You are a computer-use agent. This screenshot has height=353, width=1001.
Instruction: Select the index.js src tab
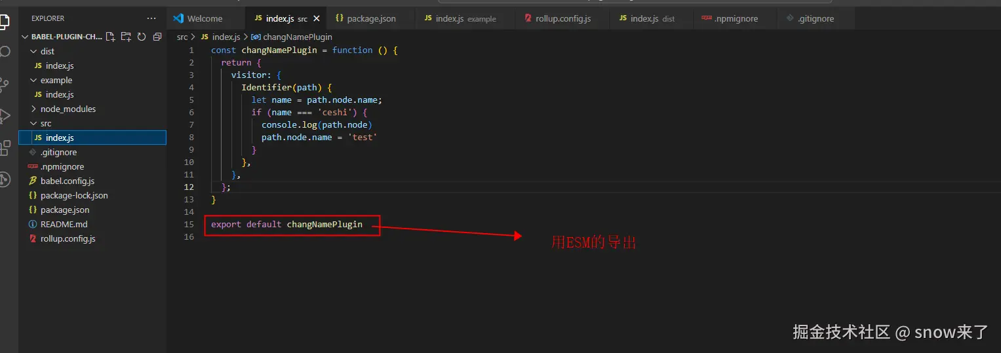coord(286,18)
